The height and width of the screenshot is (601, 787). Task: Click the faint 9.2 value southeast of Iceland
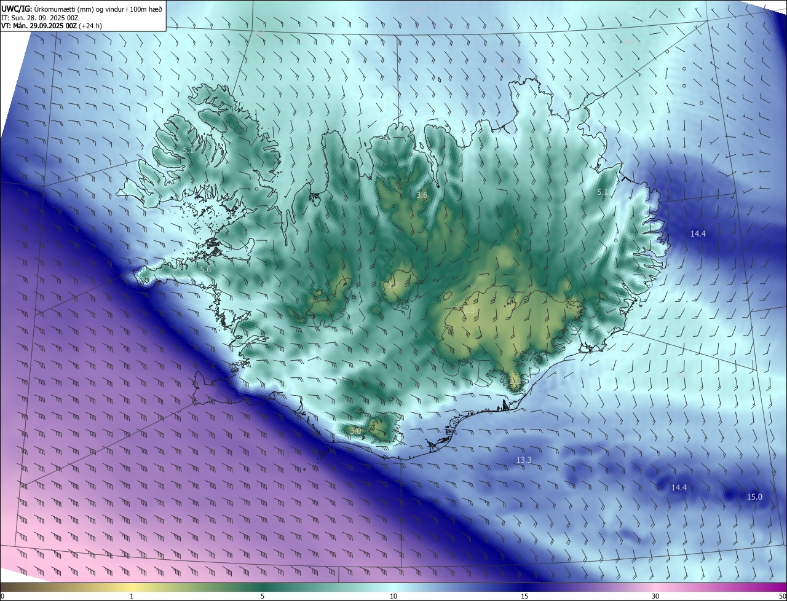681,374
